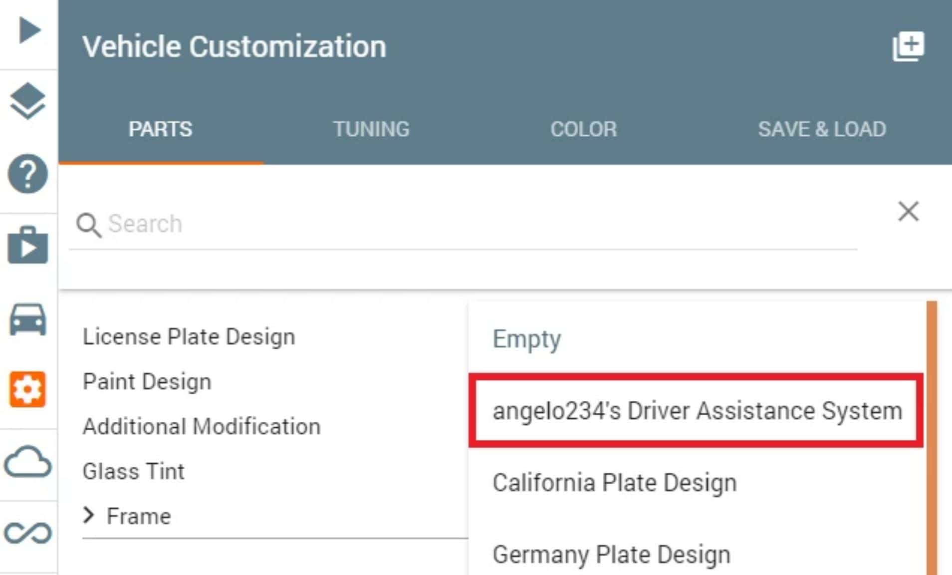The width and height of the screenshot is (952, 575).
Task: Clear search with the X button
Action: 908,211
